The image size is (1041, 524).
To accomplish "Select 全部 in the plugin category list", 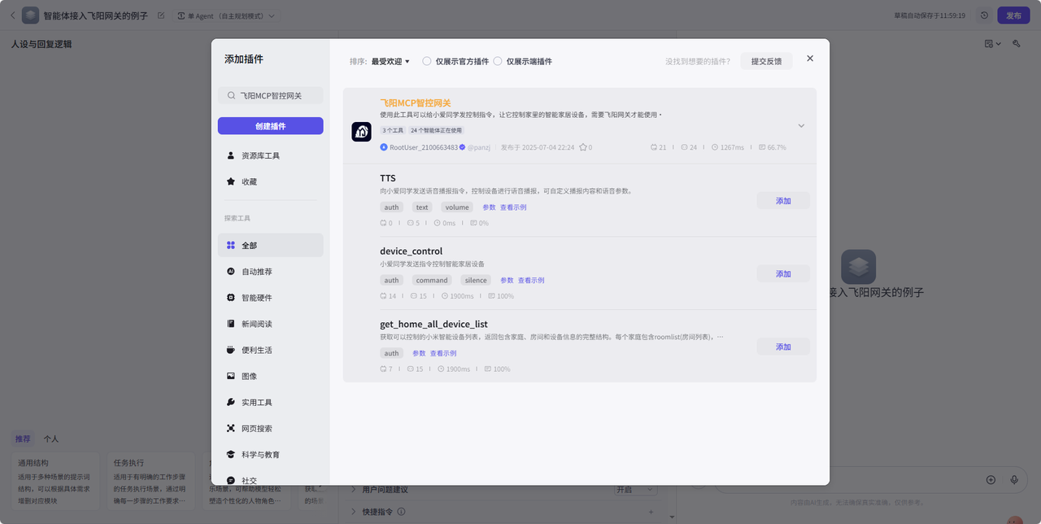I will 248,245.
